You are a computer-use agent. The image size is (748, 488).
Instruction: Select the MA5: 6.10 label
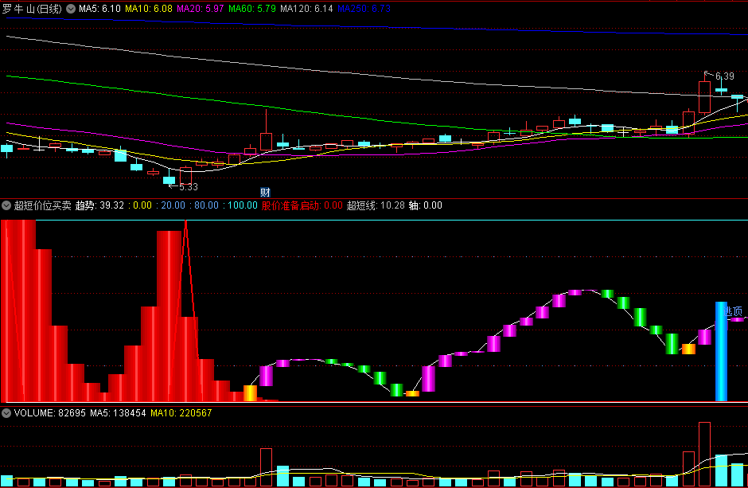[x=99, y=9]
